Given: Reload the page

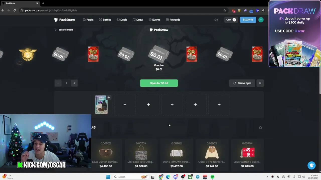Looking at the screenshot, I should (x=15, y=10).
